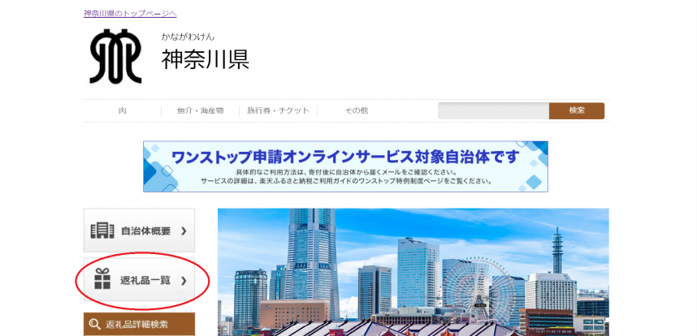
Task: Click the blue diamond graphic on the banner
Action: click(161, 168)
